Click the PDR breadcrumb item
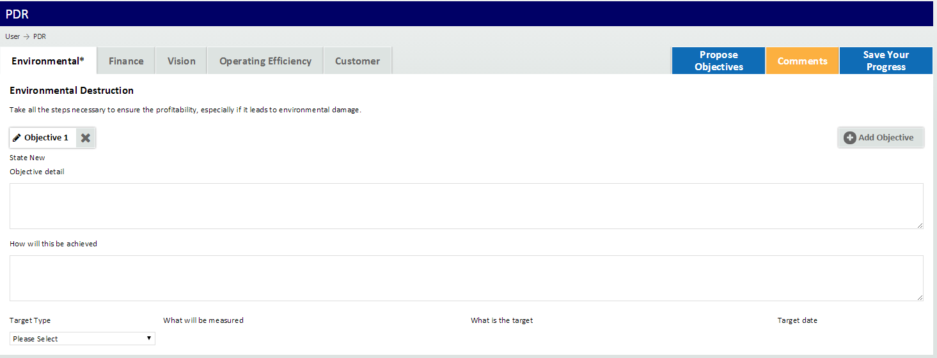937x358 pixels. click(40, 36)
